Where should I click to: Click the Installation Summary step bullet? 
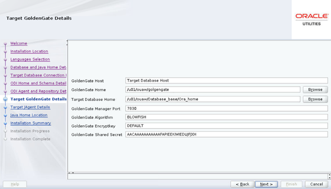point(6,123)
